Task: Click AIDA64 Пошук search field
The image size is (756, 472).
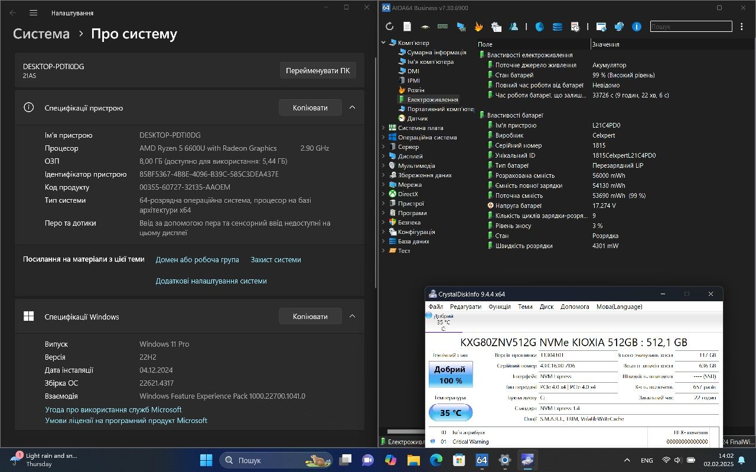Action: 691,27
